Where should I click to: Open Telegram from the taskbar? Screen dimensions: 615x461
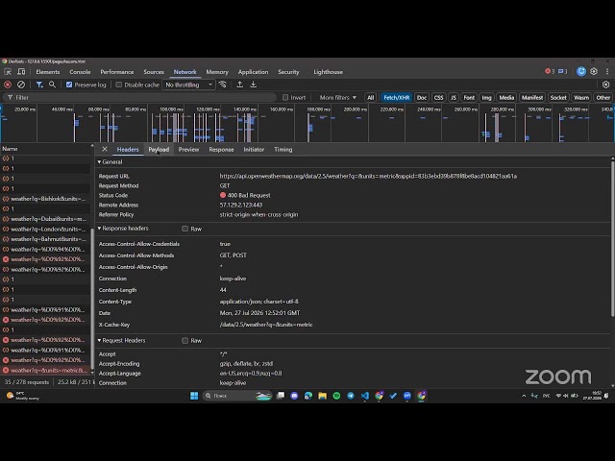point(351,396)
